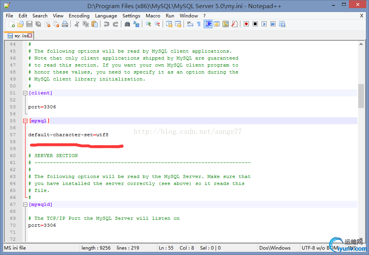Open Find with the binoculars icon

[x=127, y=24]
